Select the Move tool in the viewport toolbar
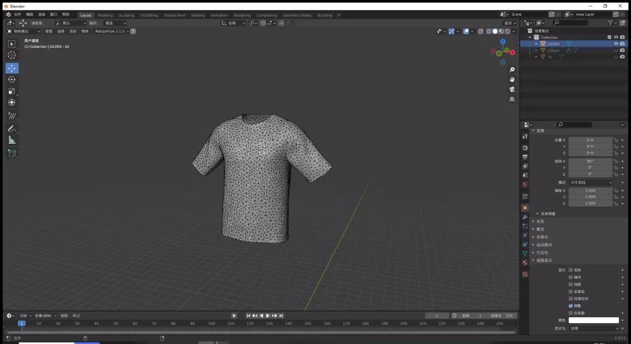This screenshot has height=344, width=631. (12, 68)
